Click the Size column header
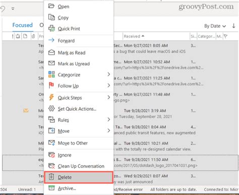The height and width of the screenshot is (195, 239). point(193,36)
